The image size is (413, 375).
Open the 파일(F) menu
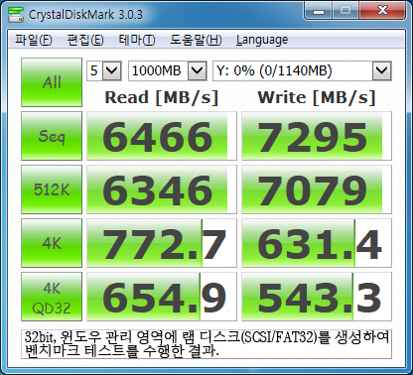(x=34, y=40)
